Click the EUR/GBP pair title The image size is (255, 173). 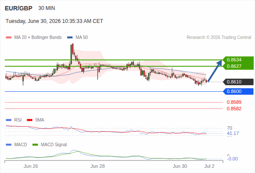(19, 8)
